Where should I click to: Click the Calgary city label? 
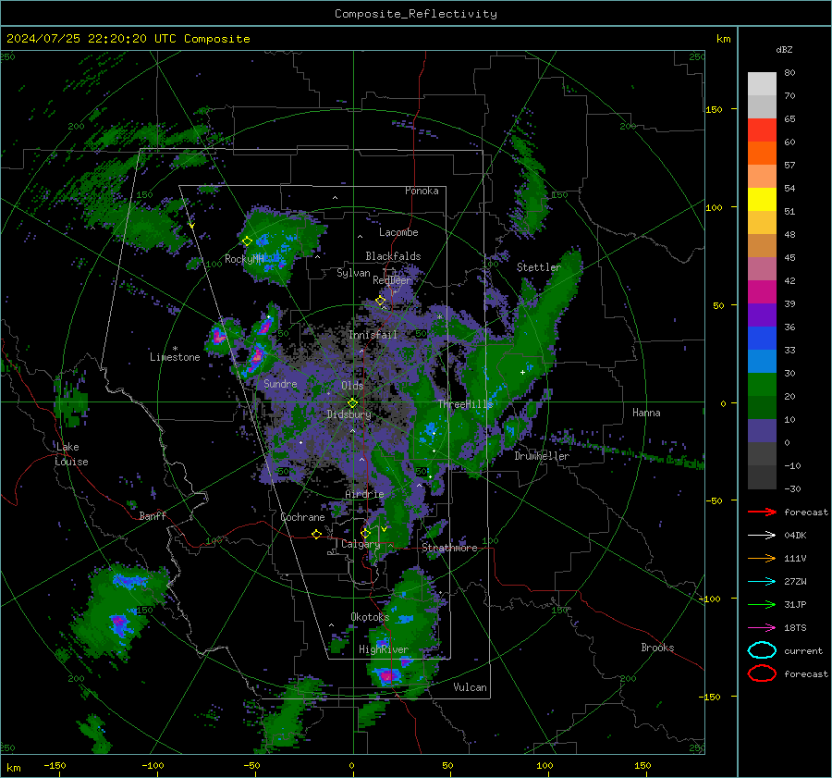(361, 544)
